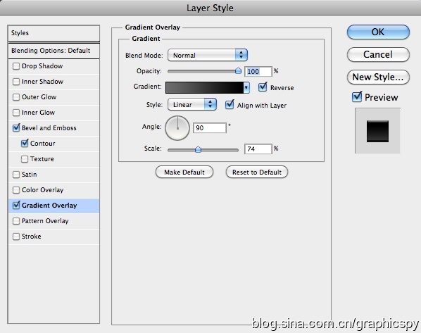Open the Bevel and Emboss settings

(54, 128)
